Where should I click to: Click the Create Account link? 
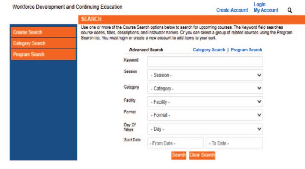(232, 10)
